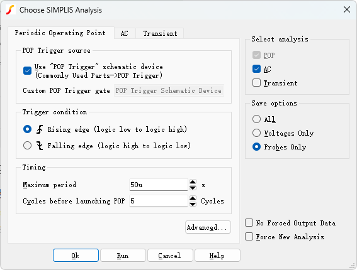Open the Transient tab
This screenshot has height=270, width=357.
(x=160, y=33)
